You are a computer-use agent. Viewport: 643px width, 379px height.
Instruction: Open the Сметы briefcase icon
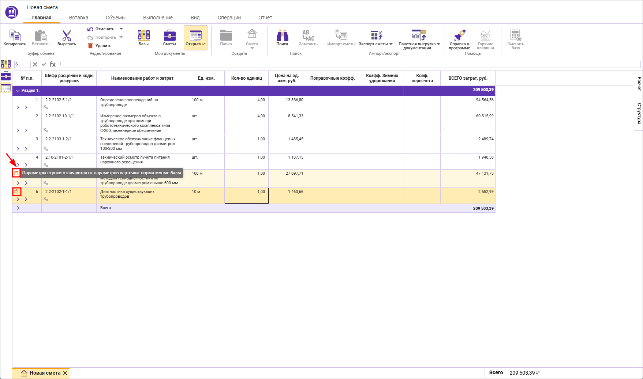169,36
